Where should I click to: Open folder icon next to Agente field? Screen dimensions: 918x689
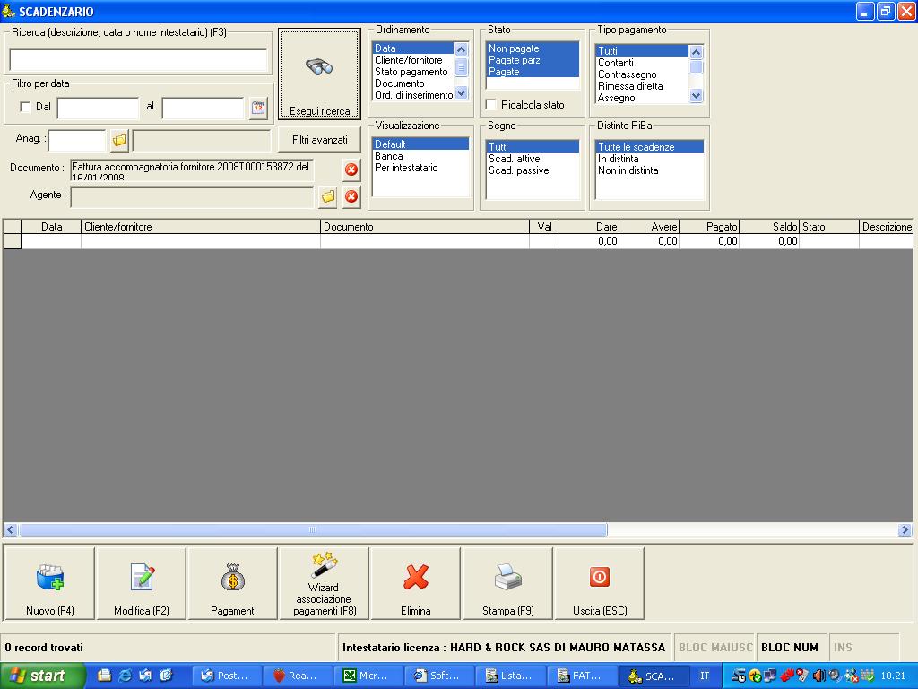point(328,196)
